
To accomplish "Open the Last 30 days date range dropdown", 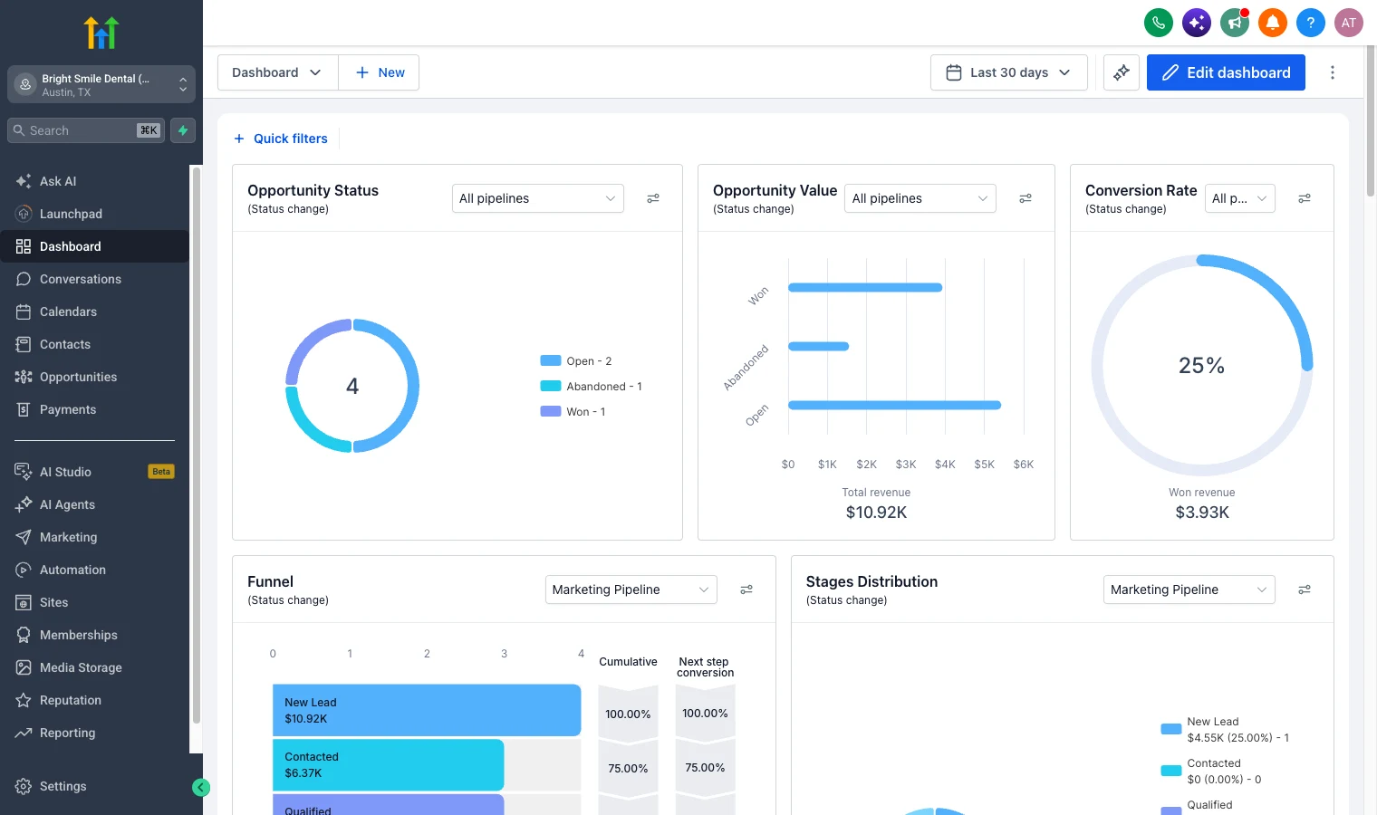I will pyautogui.click(x=1009, y=72).
